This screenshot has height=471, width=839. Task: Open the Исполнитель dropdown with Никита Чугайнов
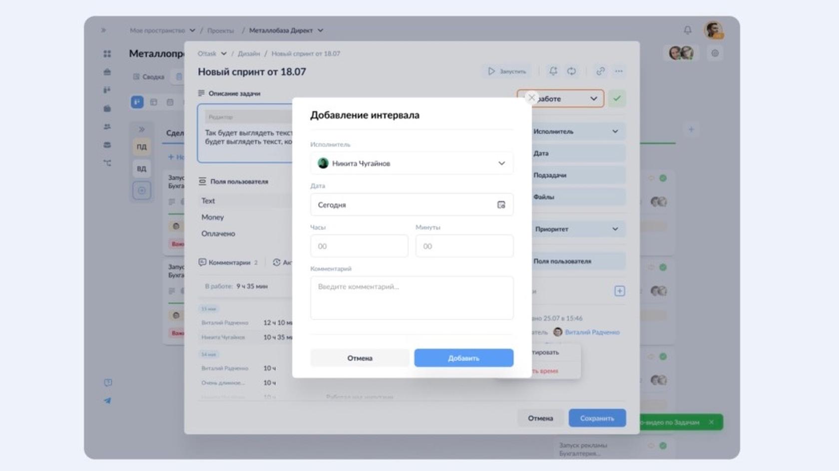tap(412, 163)
